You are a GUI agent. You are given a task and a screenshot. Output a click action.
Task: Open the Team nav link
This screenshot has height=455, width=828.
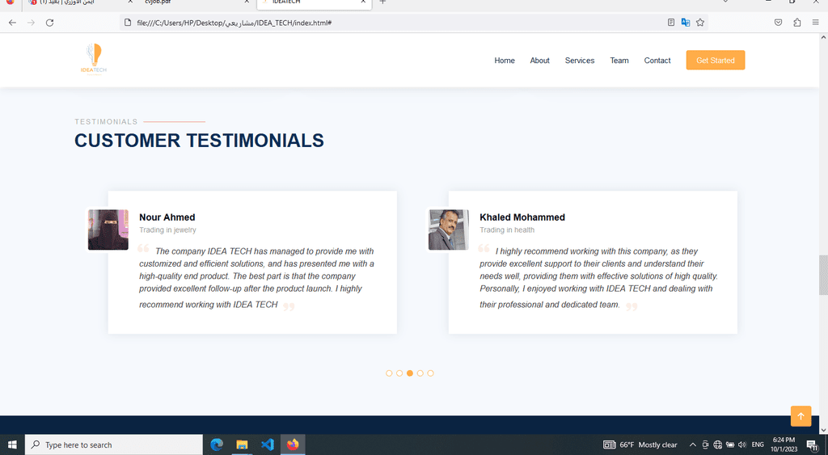pyautogui.click(x=619, y=60)
